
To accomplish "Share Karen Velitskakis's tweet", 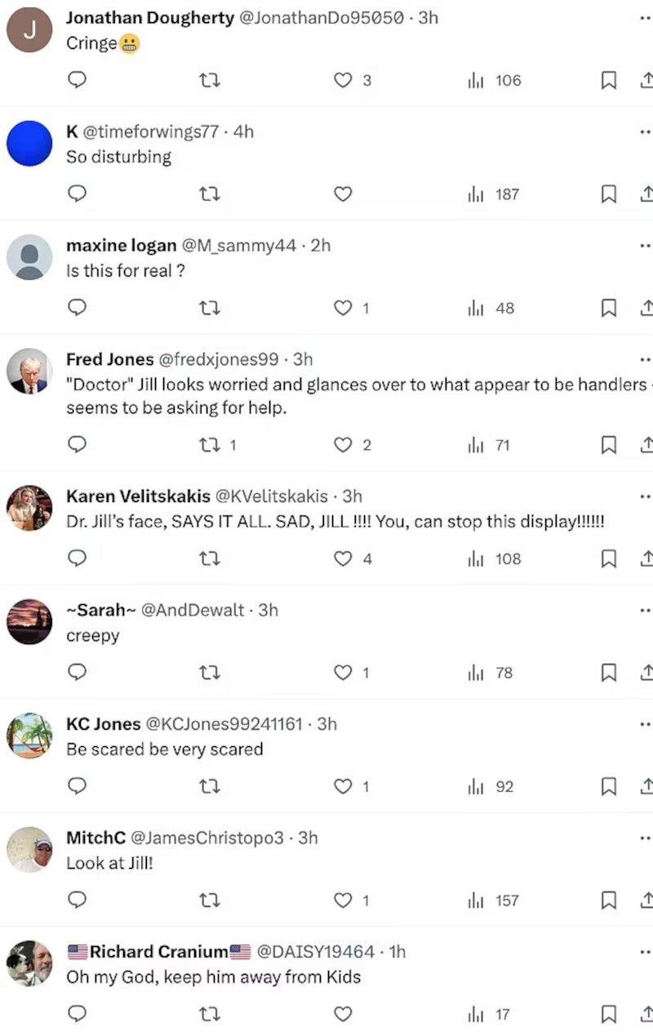I will click(646, 559).
